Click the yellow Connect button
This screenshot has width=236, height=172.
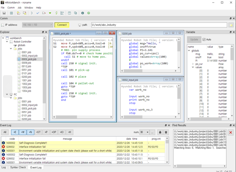[x=62, y=25]
